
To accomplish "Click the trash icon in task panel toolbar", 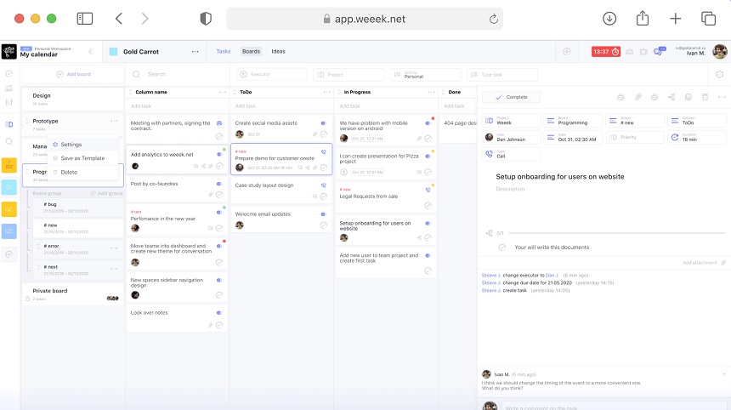I will click(703, 98).
